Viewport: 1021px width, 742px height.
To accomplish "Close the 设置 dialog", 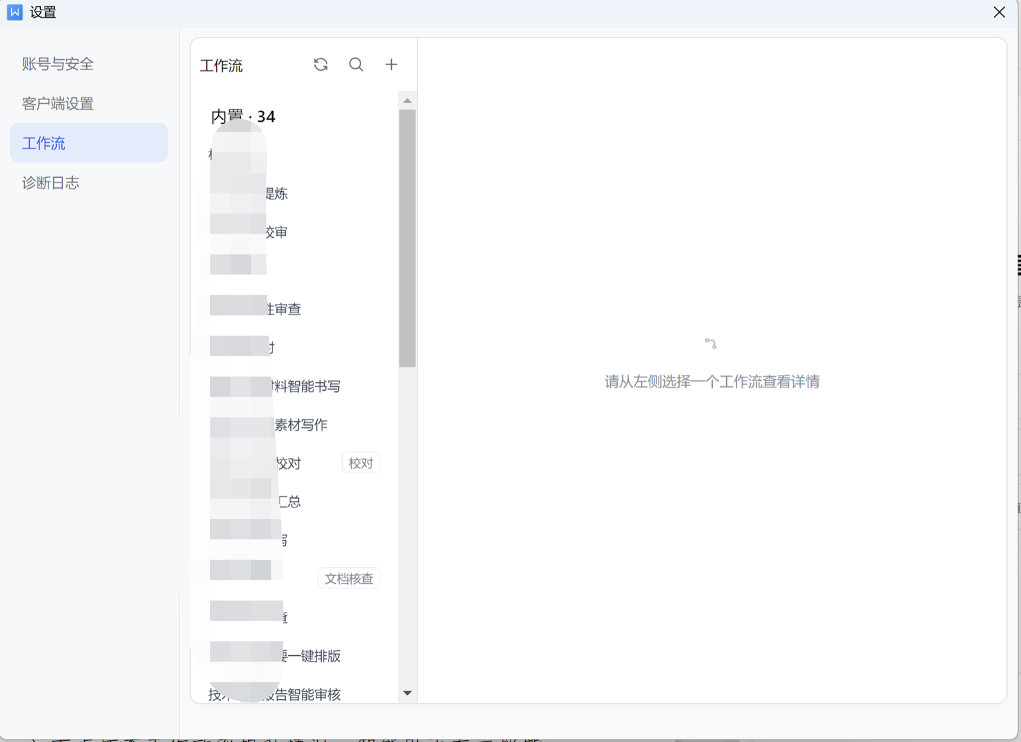I will 999,12.
